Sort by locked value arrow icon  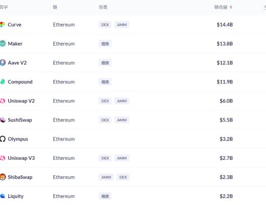coord(231,7)
